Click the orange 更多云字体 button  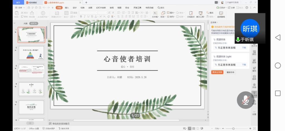[217, 72]
